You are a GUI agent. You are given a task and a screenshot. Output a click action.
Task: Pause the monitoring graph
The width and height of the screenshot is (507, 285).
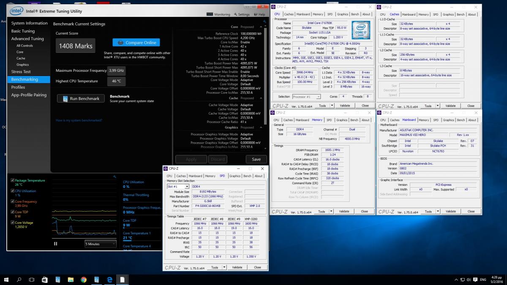coord(56,244)
